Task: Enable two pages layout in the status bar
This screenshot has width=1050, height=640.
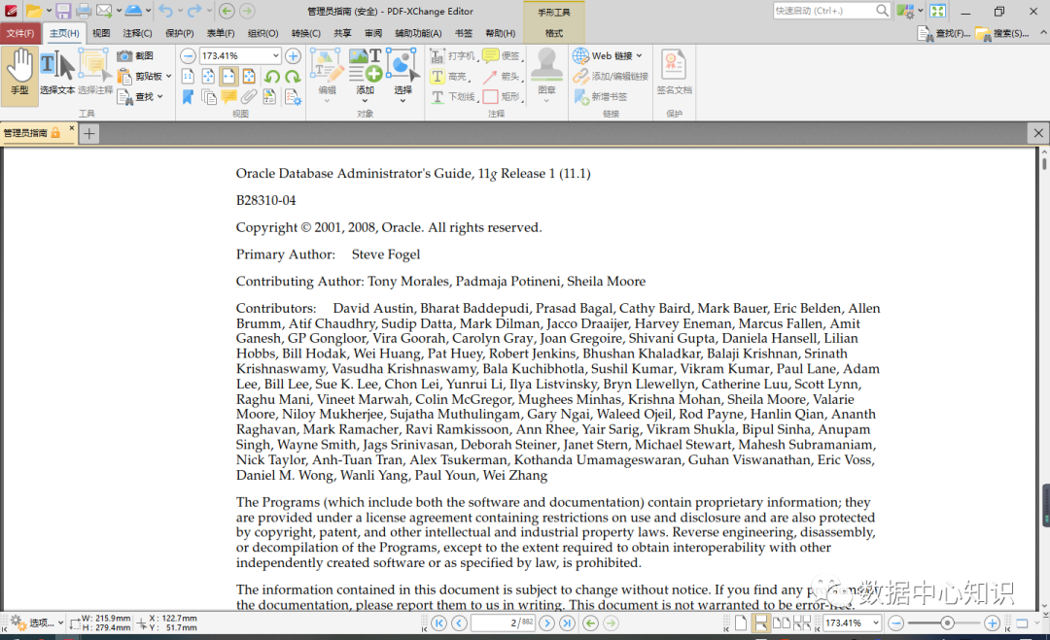Action: 782,623
